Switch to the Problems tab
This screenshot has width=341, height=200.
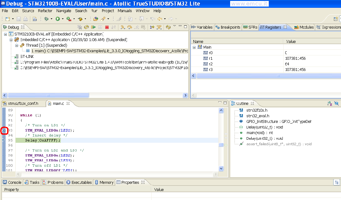pyautogui.click(x=53, y=182)
